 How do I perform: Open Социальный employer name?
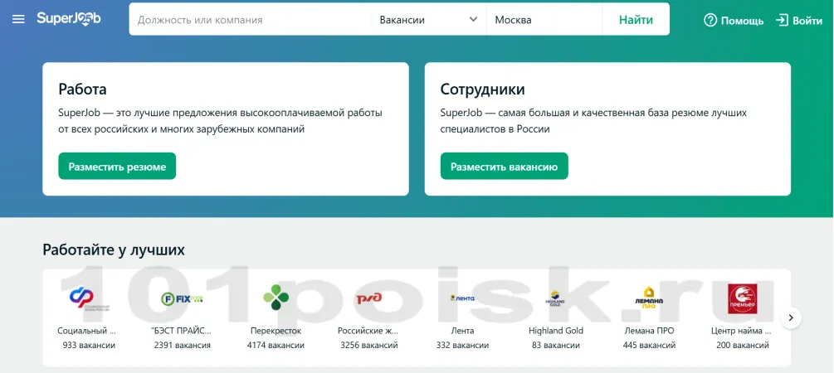[86, 331]
